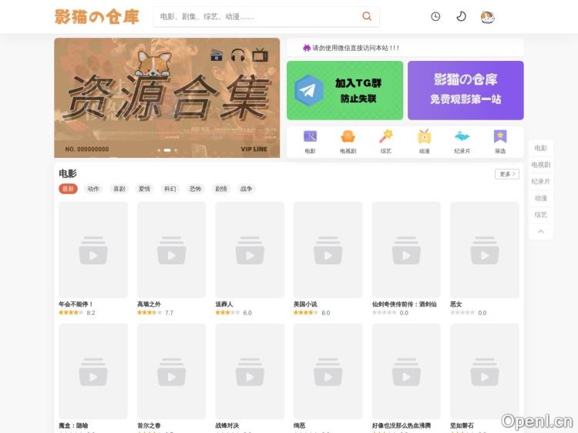
Task: Click the announcement notice icon
Action: [306, 48]
